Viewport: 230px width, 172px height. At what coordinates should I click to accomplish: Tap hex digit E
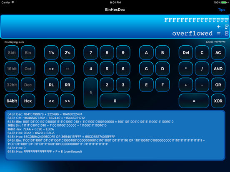click(x=146, y=85)
